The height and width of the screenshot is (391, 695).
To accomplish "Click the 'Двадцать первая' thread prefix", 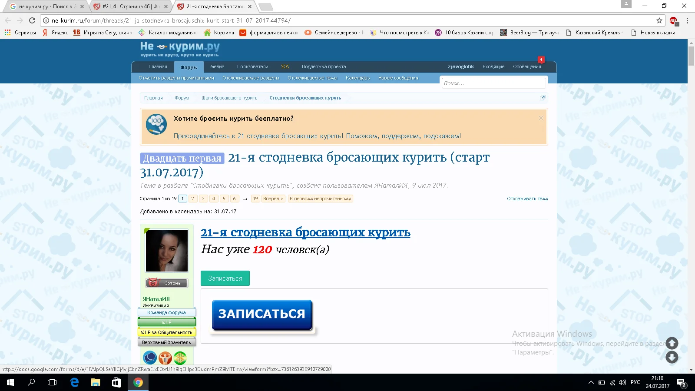I will click(182, 158).
